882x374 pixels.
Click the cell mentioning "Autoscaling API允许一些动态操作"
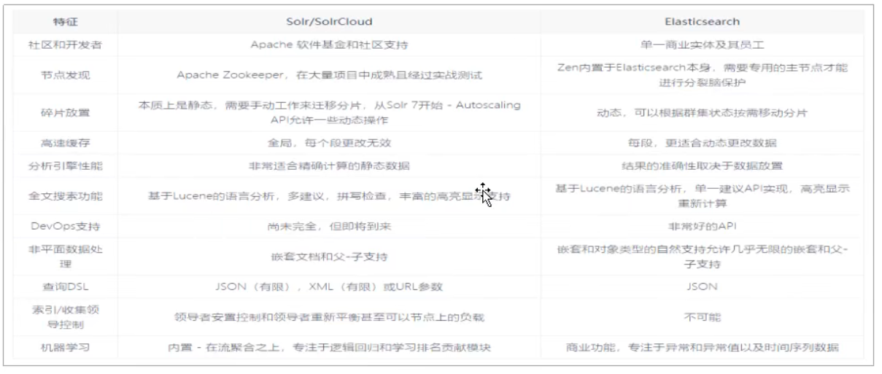coord(330,112)
